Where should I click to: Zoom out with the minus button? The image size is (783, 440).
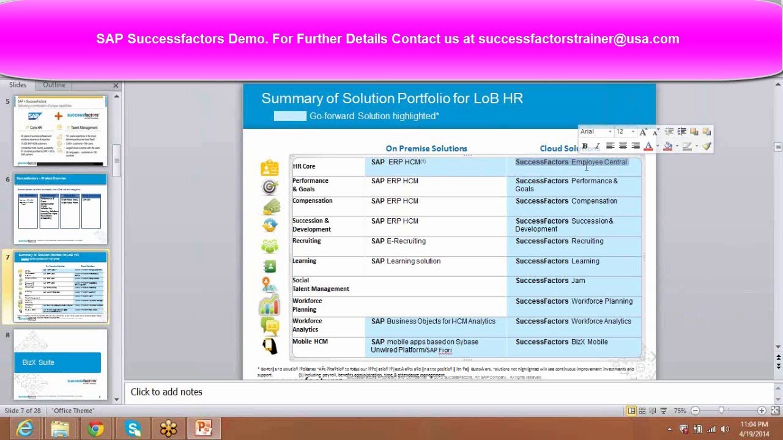tap(694, 411)
